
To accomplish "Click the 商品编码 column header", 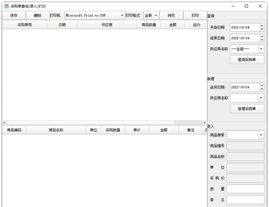I will click(x=14, y=130).
